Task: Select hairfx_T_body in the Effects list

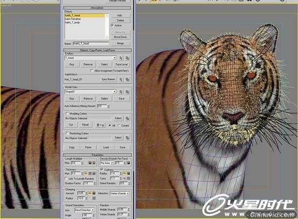Action: 85,22
